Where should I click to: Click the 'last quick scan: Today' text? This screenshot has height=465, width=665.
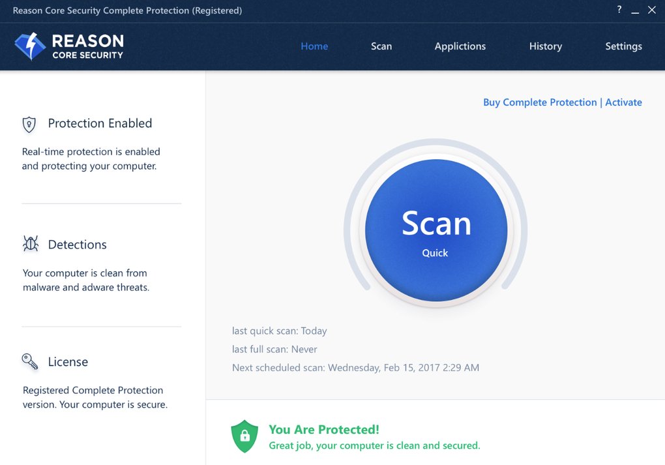pyautogui.click(x=280, y=331)
